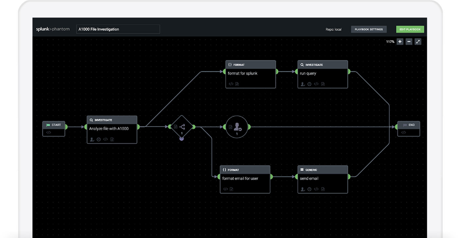Click notes icon on run query block
The height and width of the screenshot is (238, 458).
pyautogui.click(x=323, y=84)
